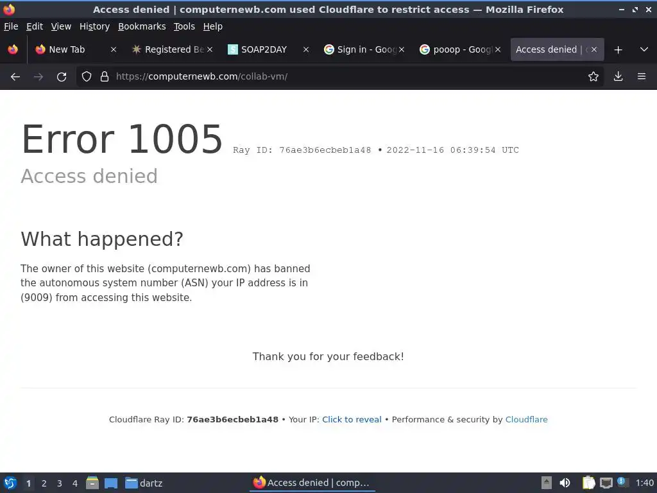The image size is (657, 493).
Task: Minimize the Firefox window
Action: click(622, 9)
